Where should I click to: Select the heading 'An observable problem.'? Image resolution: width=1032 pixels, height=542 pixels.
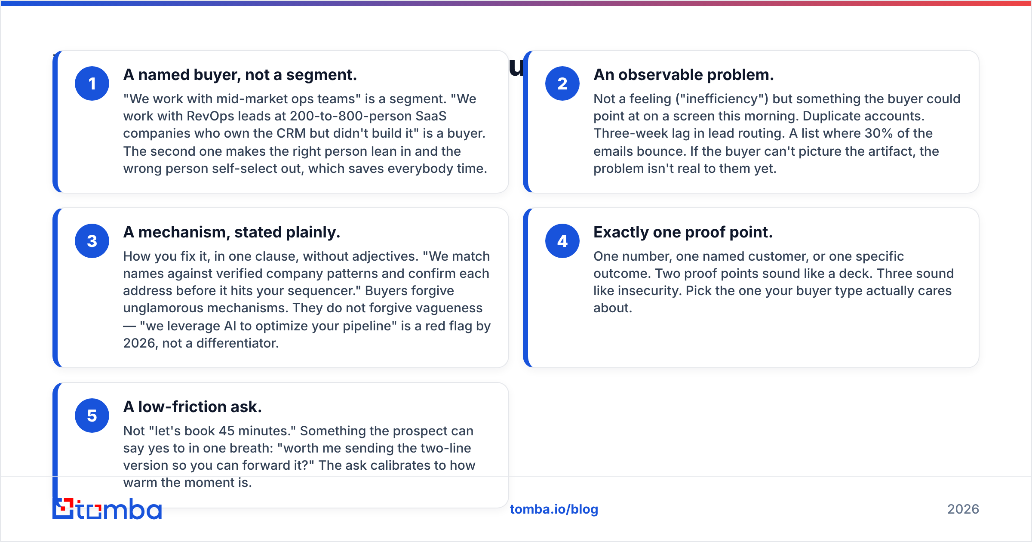[684, 75]
